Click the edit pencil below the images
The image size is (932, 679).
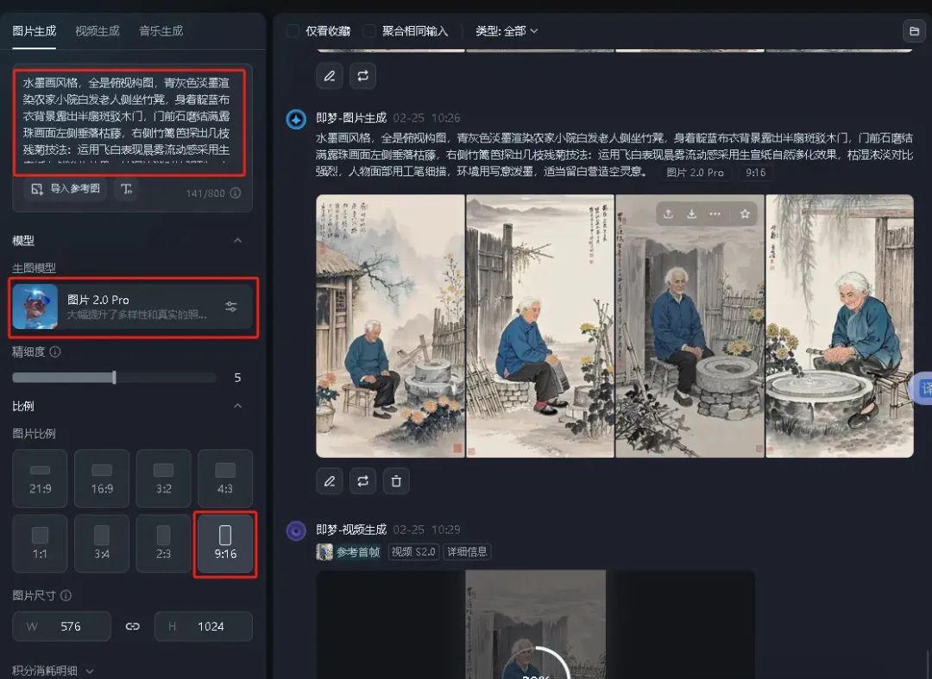330,481
